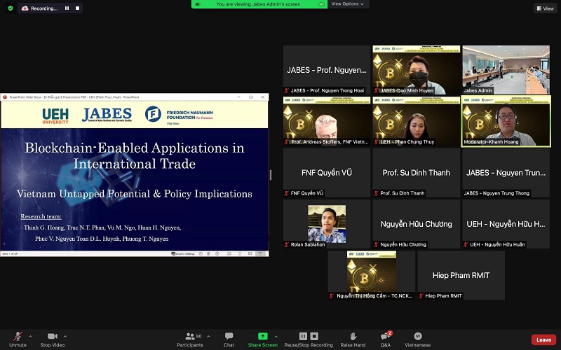
Task: Click the Friedrich Naumann Foundation logo
Action: click(180, 115)
